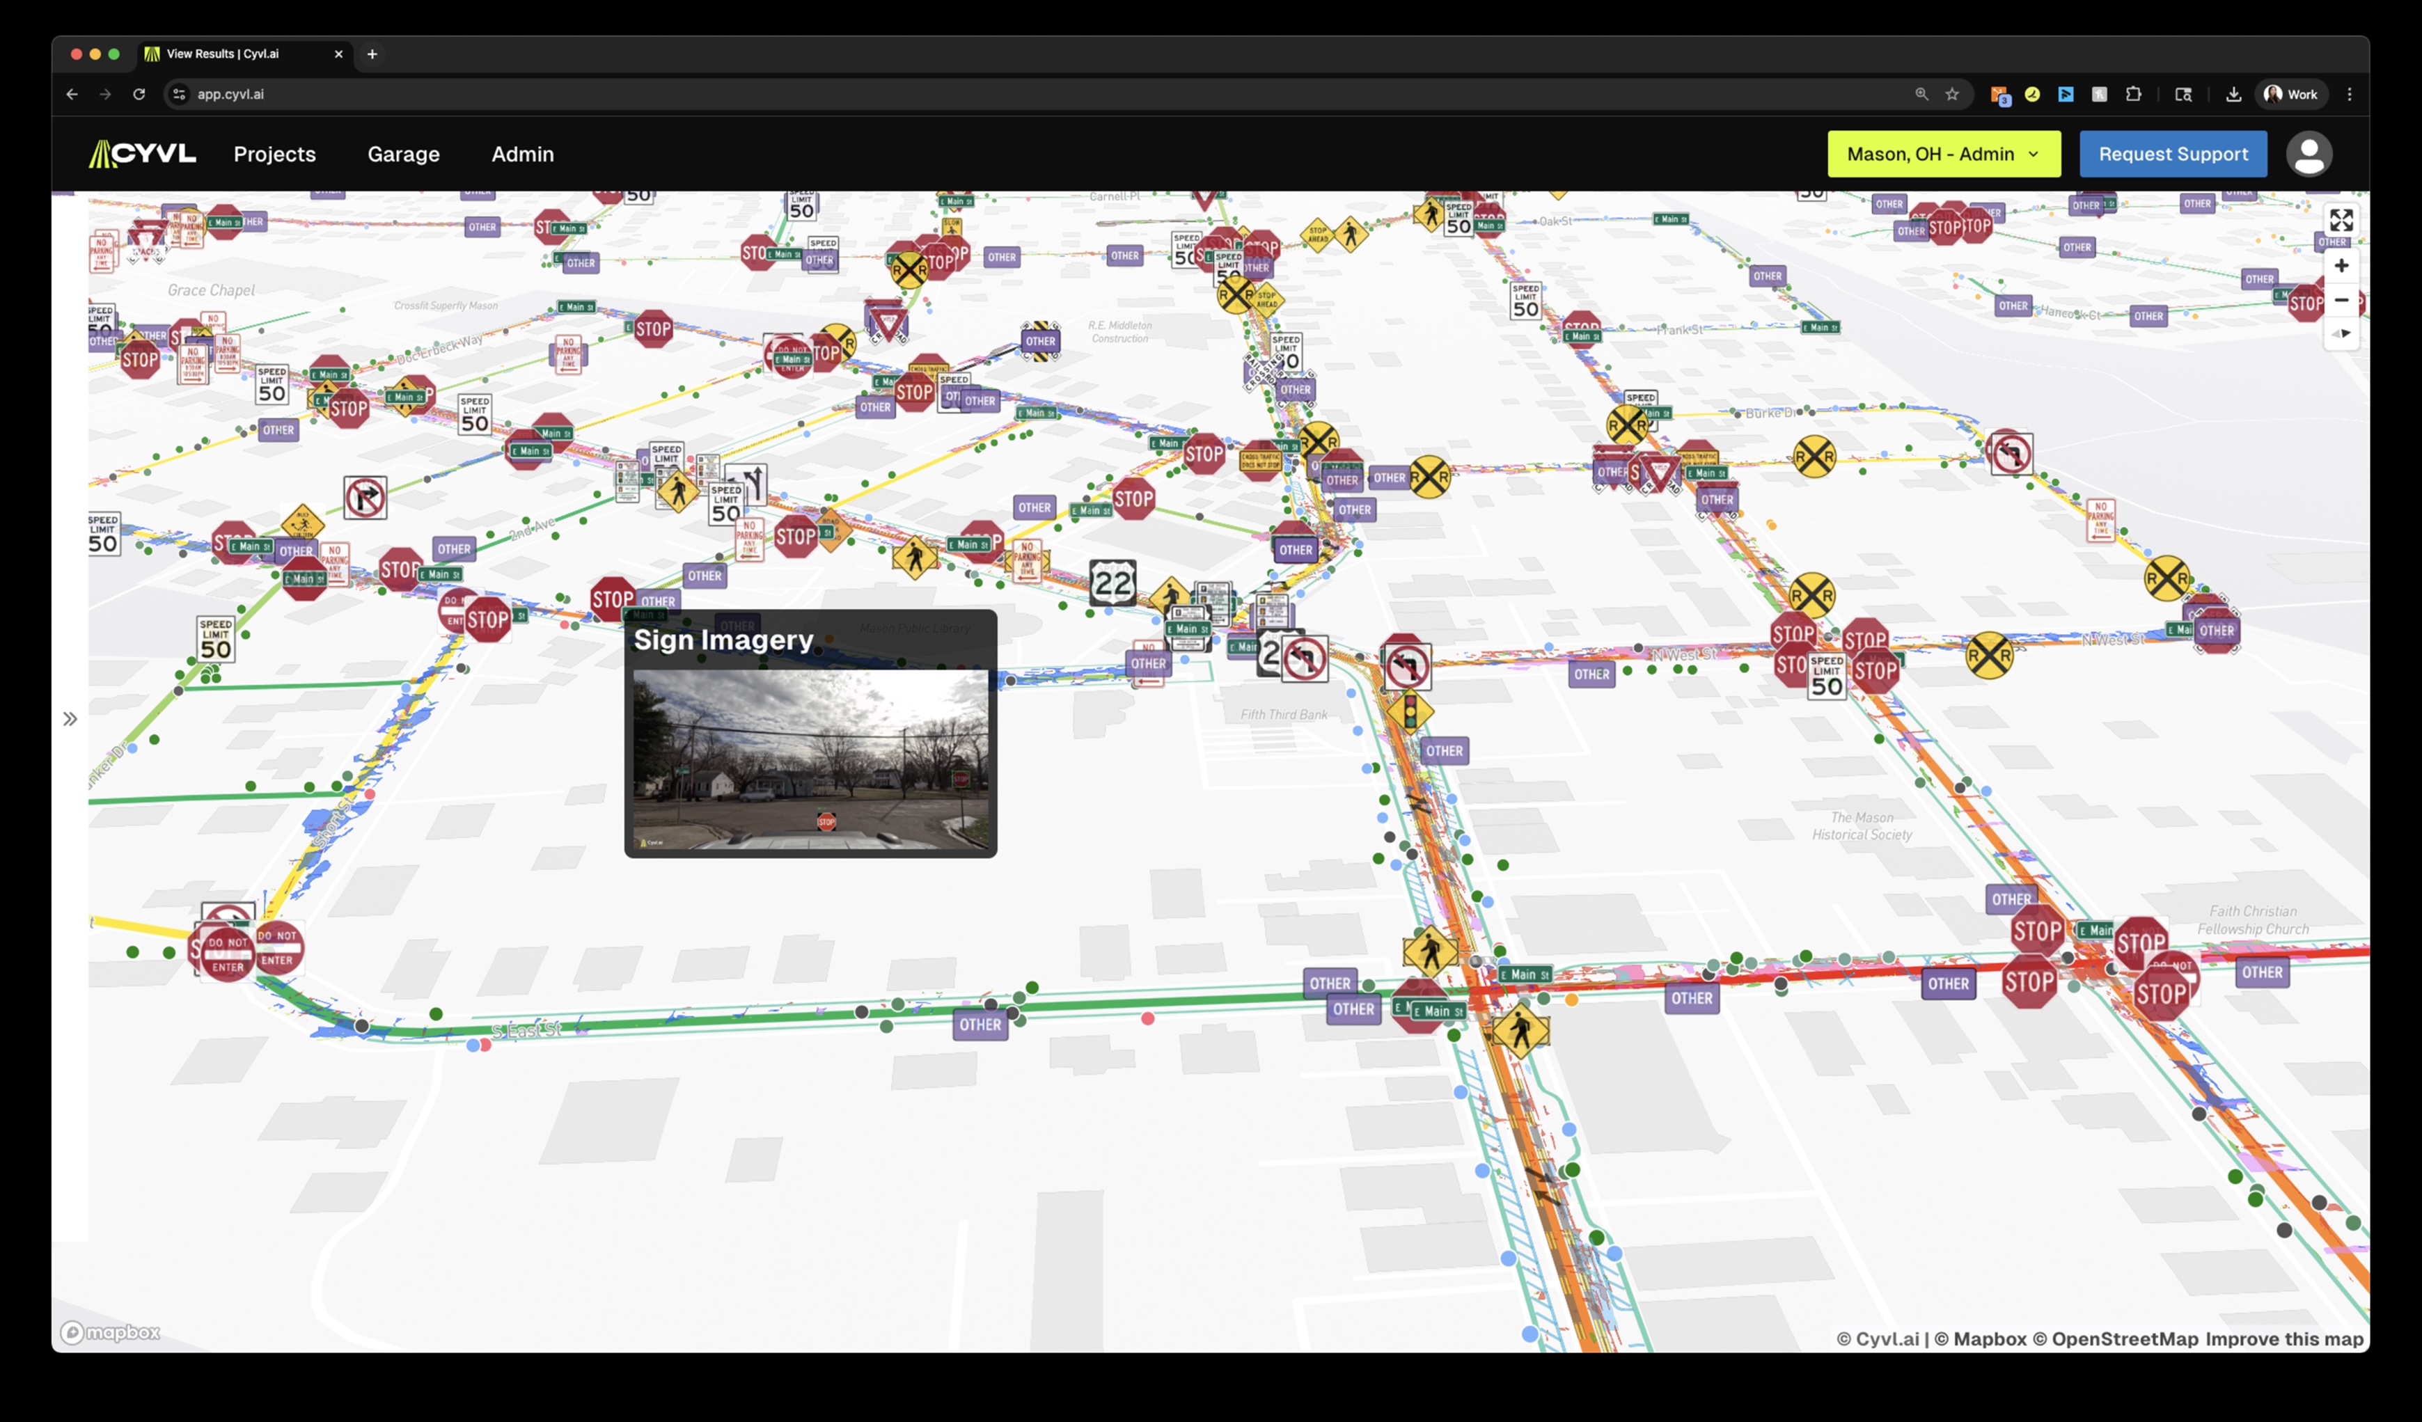Click the CYVL logo
2422x1422 pixels.
[x=142, y=154]
